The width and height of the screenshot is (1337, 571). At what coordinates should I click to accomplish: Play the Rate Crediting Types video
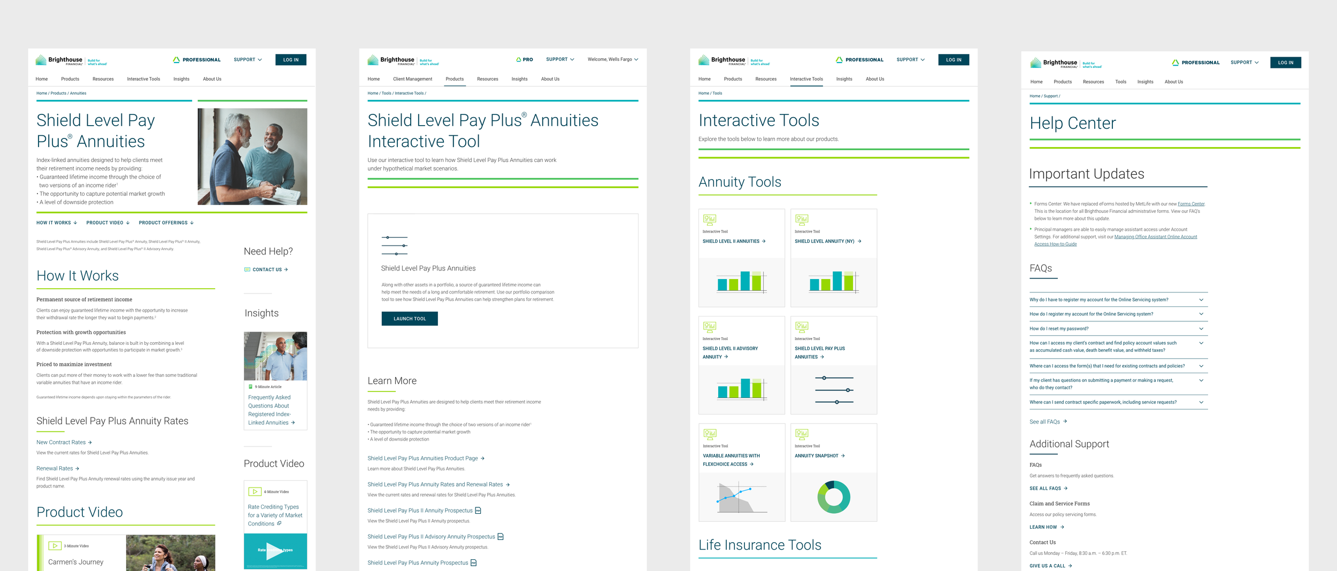click(x=275, y=551)
